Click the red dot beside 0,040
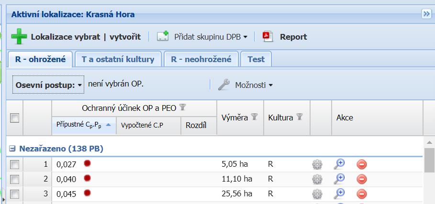This screenshot has height=204, width=435. point(88,178)
